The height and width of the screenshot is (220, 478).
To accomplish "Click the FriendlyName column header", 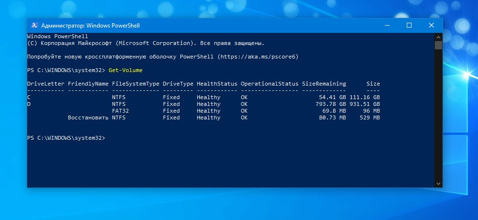I will click(88, 84).
